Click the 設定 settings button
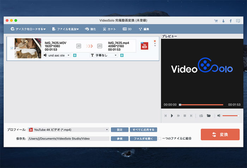 (120, 130)
